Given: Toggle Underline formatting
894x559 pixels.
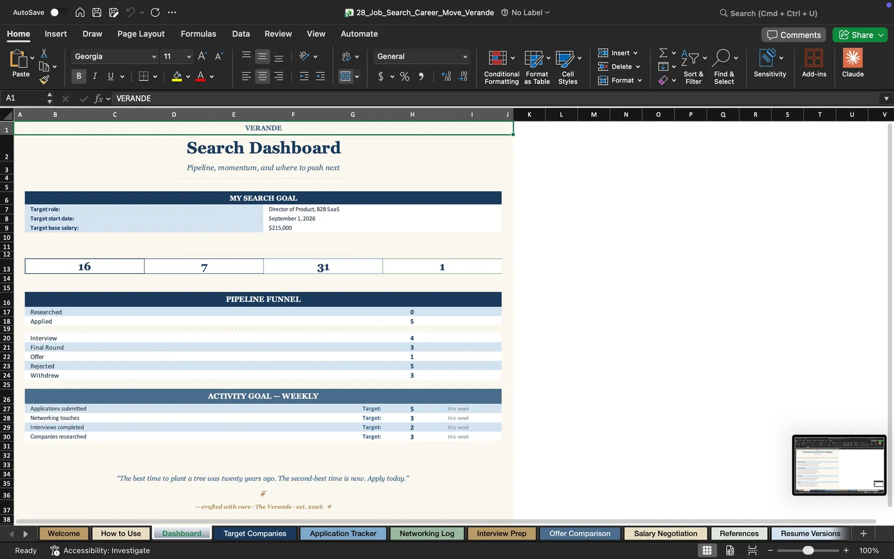Looking at the screenshot, I should tap(111, 76).
